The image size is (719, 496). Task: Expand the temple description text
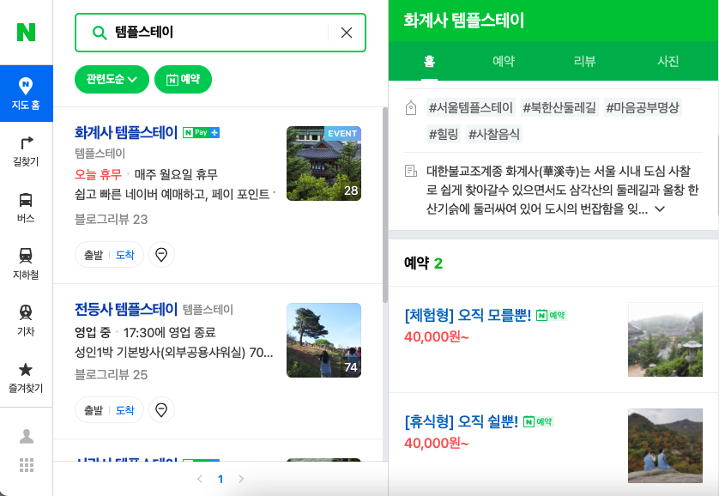pos(660,209)
